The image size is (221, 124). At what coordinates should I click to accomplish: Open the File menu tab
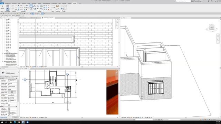2,3
